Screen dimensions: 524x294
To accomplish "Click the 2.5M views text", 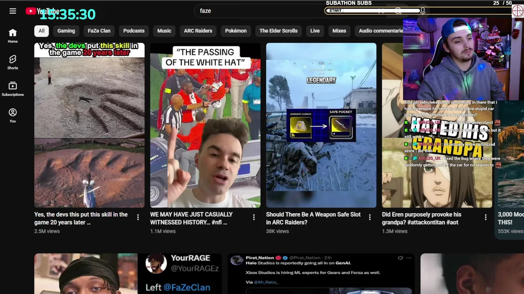I will pos(47,231).
